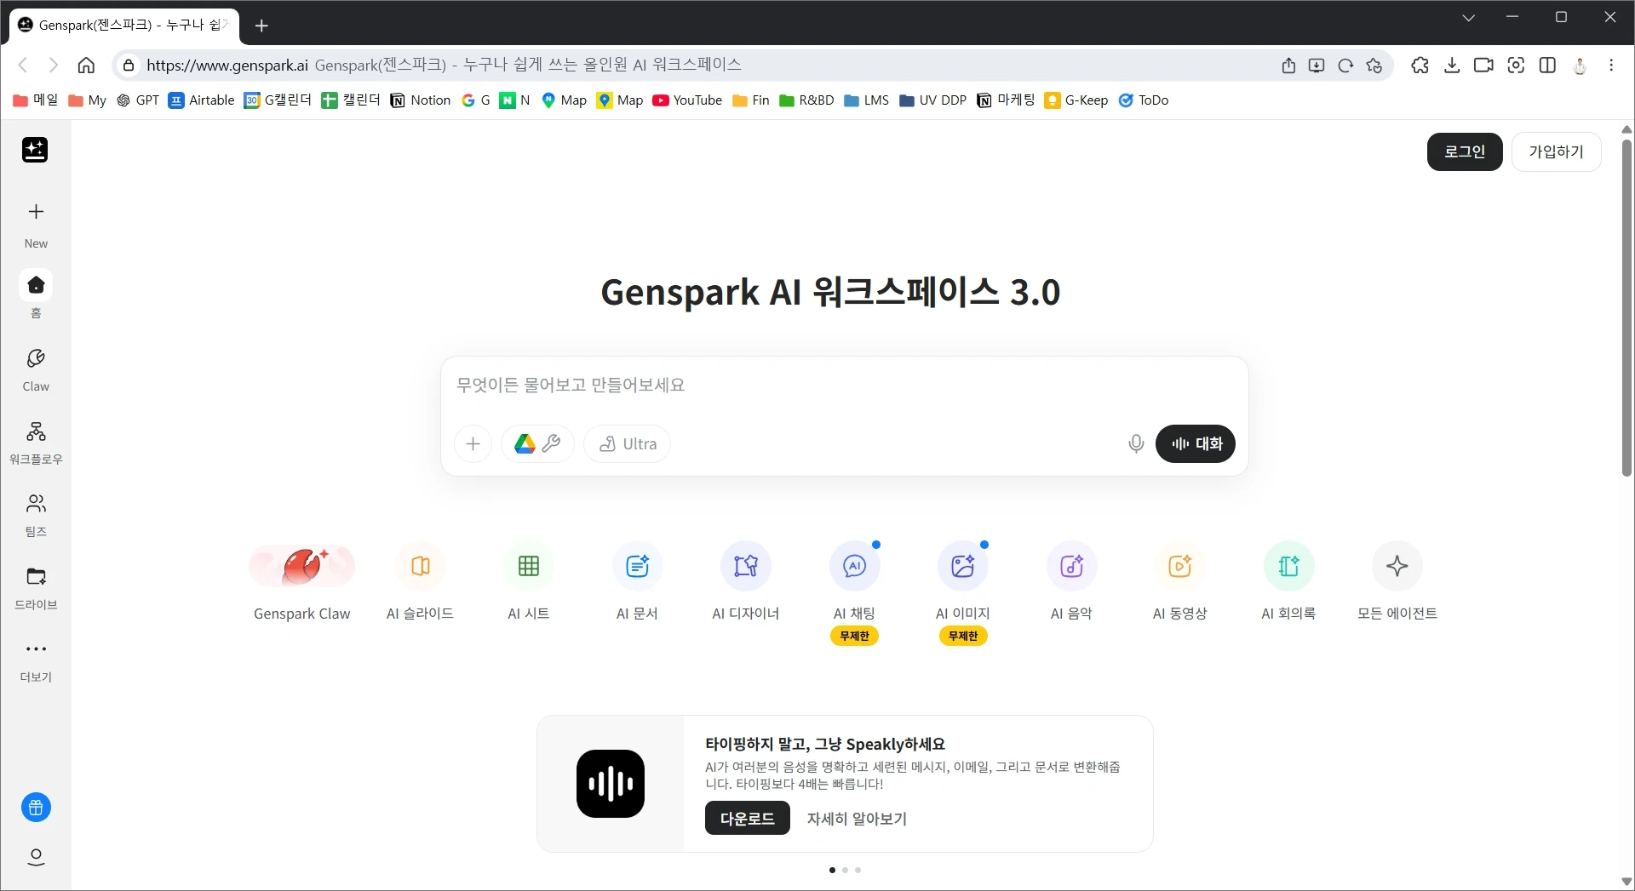Open the Notion bookmark
The width and height of the screenshot is (1635, 891).
click(x=421, y=100)
